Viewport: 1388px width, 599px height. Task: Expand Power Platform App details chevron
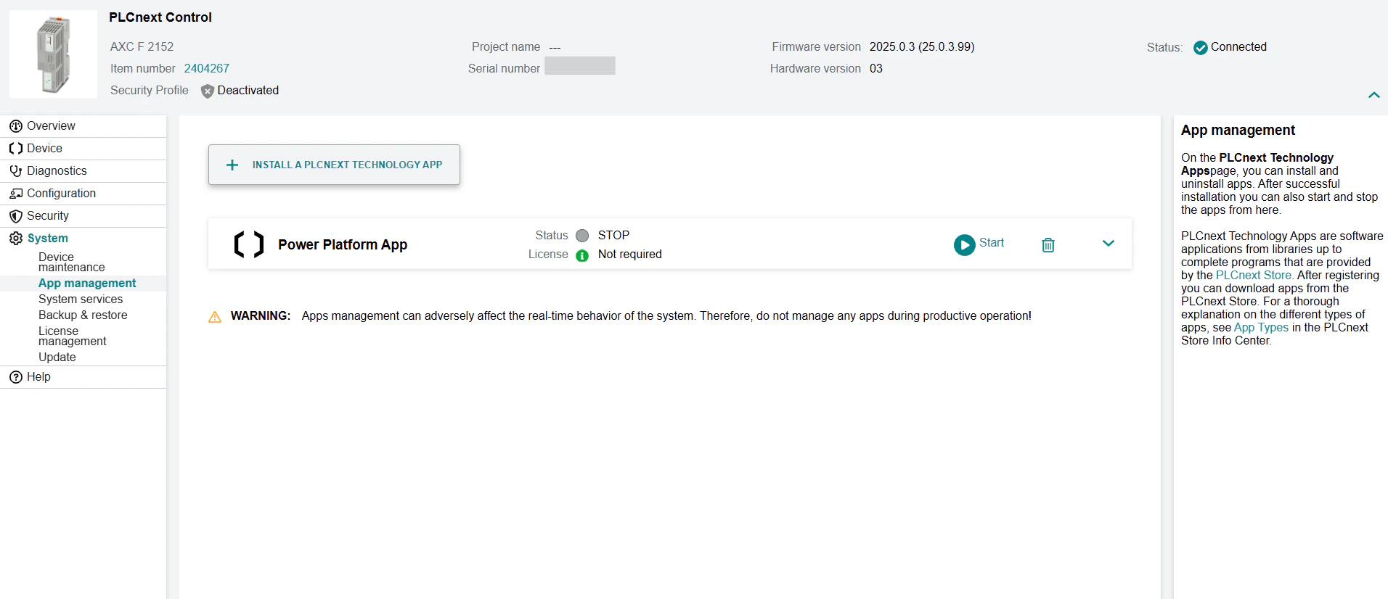pyautogui.click(x=1109, y=244)
